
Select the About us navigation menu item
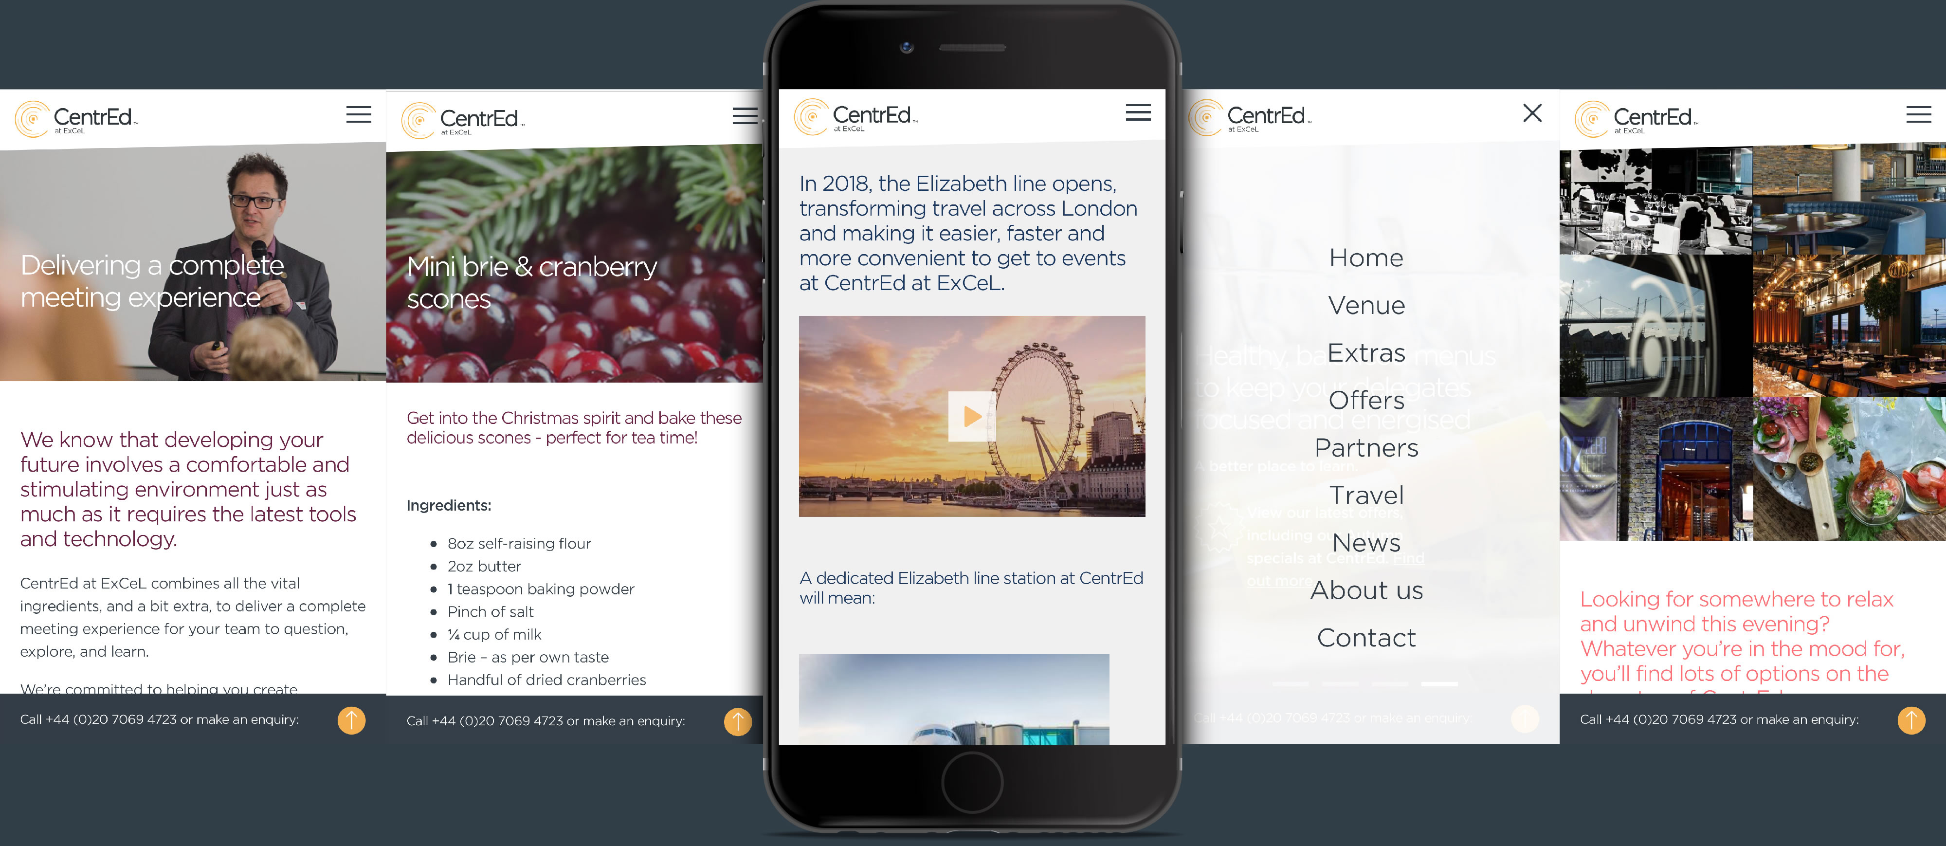(x=1366, y=589)
